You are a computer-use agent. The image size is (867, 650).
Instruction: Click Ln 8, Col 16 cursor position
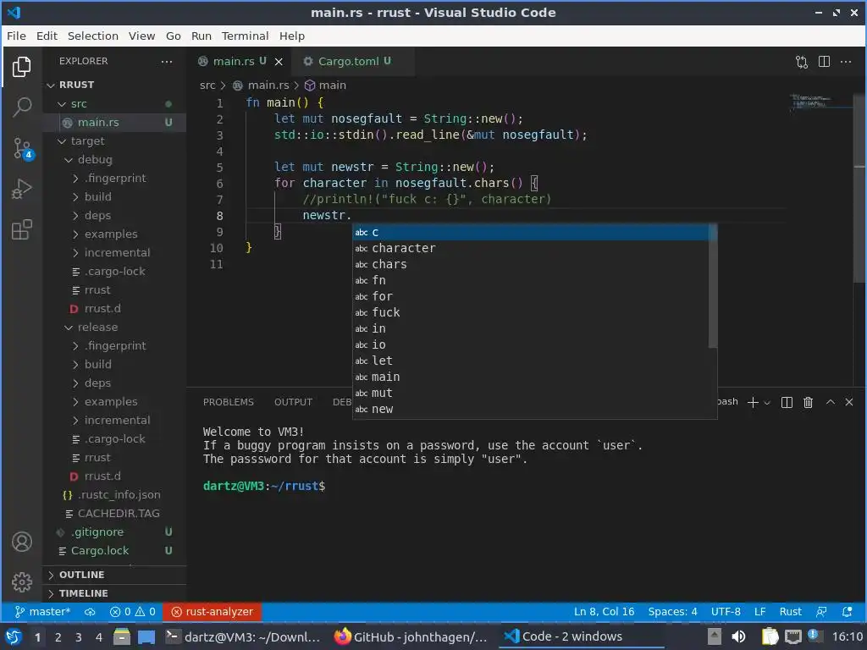(x=604, y=612)
